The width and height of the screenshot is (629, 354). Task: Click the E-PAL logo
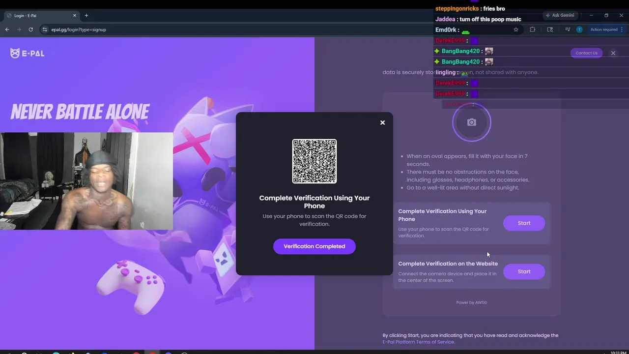point(28,53)
